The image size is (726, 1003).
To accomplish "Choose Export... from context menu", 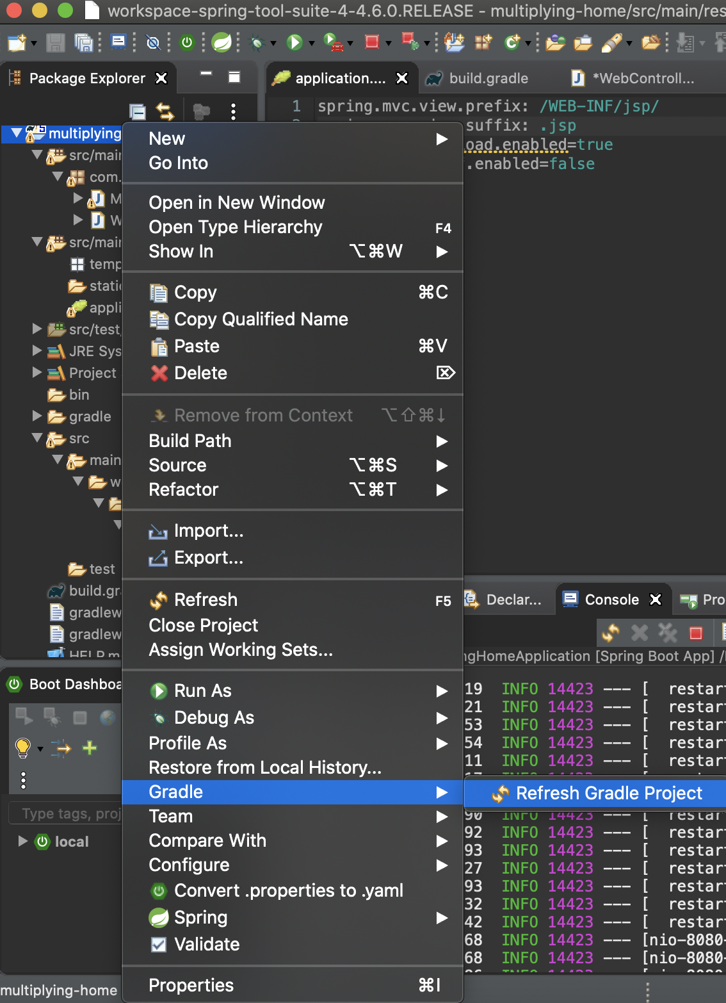I will (x=293, y=557).
